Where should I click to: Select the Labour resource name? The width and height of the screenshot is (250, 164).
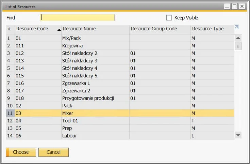69,136
